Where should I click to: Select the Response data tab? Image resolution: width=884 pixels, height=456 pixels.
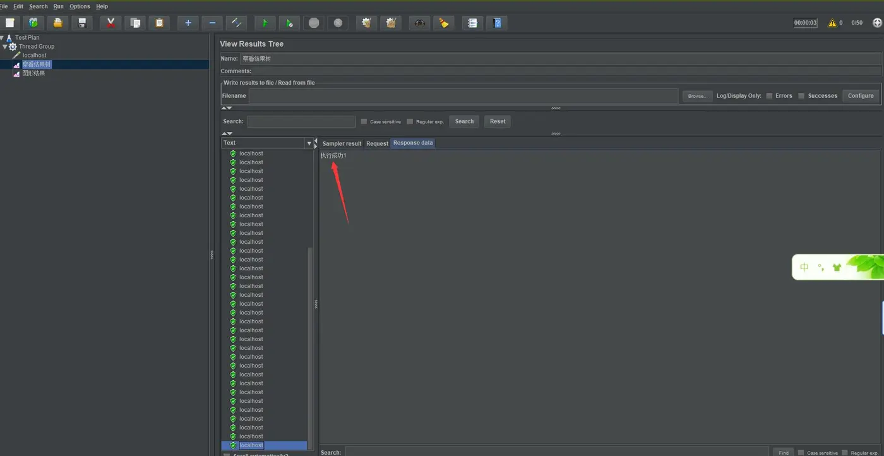click(413, 143)
